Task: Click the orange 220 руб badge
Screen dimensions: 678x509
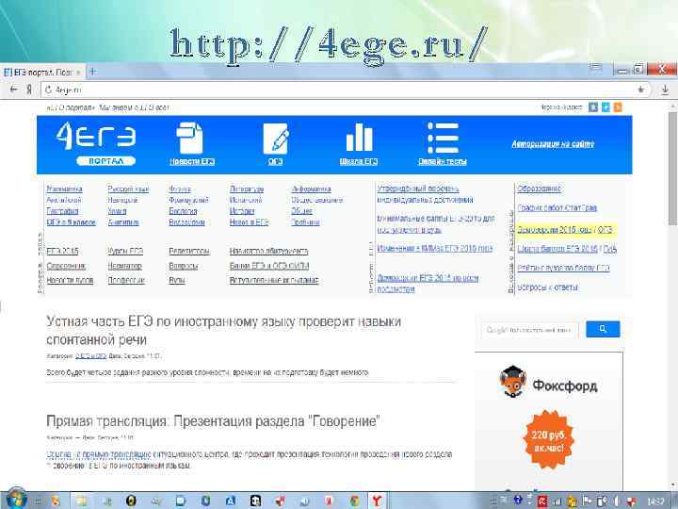Action: [x=549, y=440]
